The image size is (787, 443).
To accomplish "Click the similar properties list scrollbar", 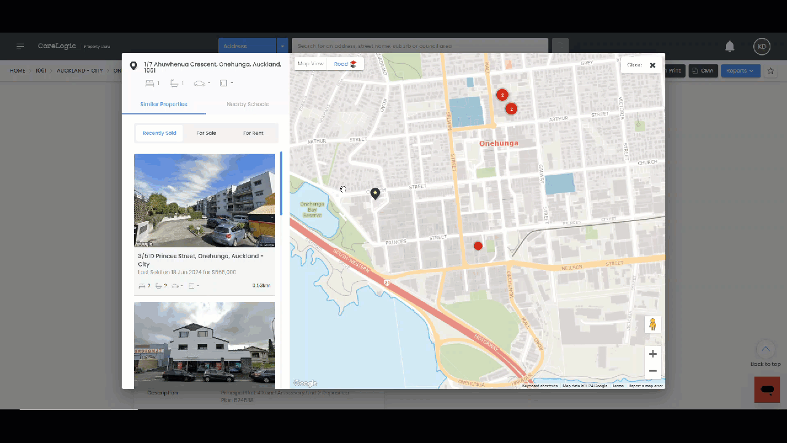I will point(281,183).
